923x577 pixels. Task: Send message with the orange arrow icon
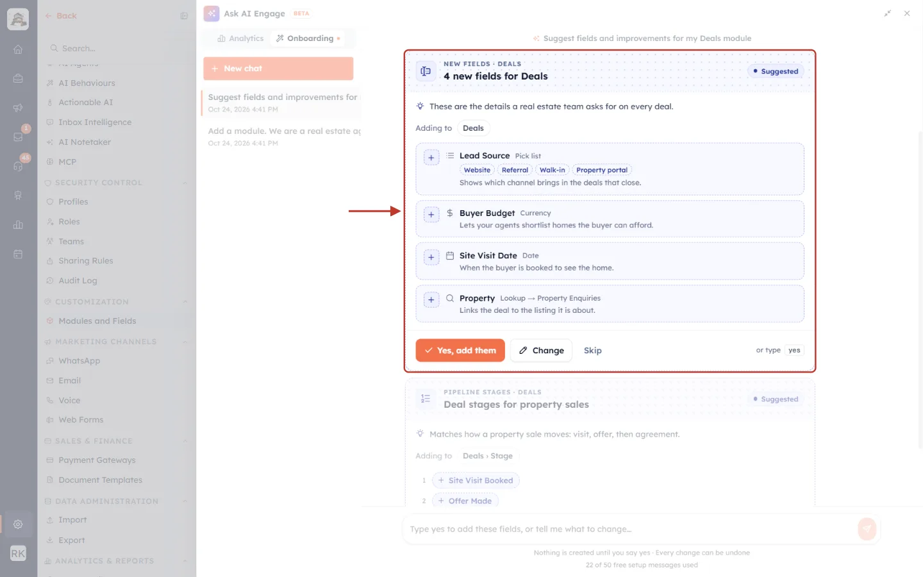[867, 529]
